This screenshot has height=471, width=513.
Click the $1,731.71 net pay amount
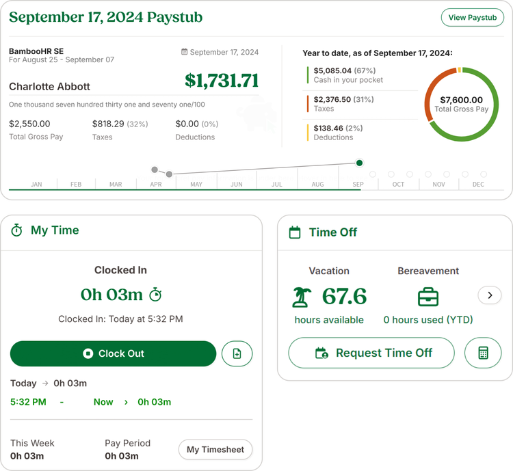tap(222, 80)
